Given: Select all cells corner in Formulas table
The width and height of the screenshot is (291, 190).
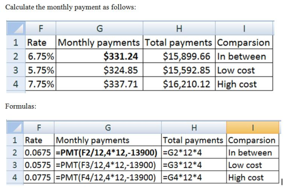Looking at the screenshot, I should 15,128.
